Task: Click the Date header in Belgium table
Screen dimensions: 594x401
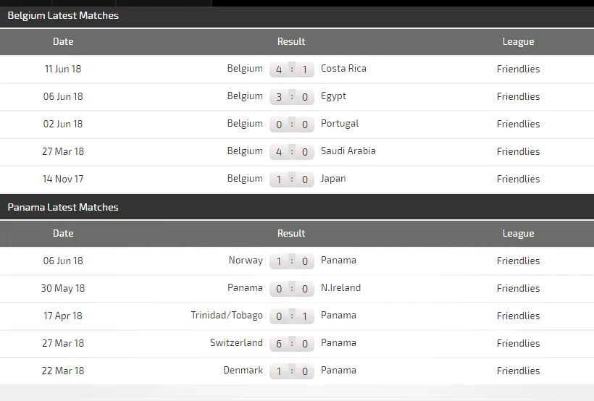Action: coord(63,41)
